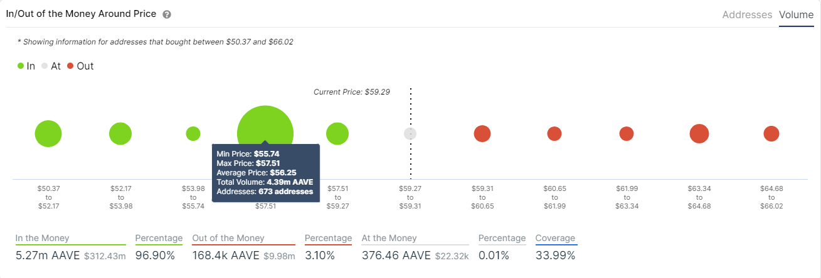This screenshot has height=278, width=821.
Task: Click the green bubble for $57.51 to $59.27
Action: (337, 133)
